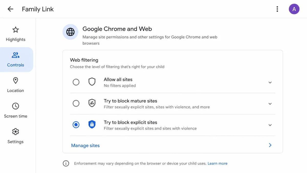Click the Settings gear icon

pos(16,132)
